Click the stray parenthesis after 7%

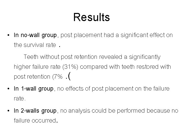[69, 76]
